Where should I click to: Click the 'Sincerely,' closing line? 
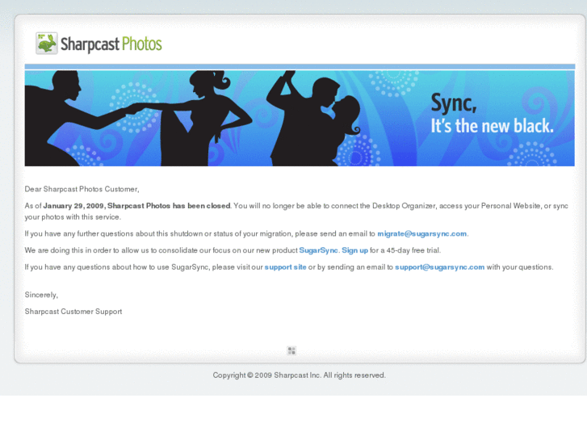tap(41, 295)
